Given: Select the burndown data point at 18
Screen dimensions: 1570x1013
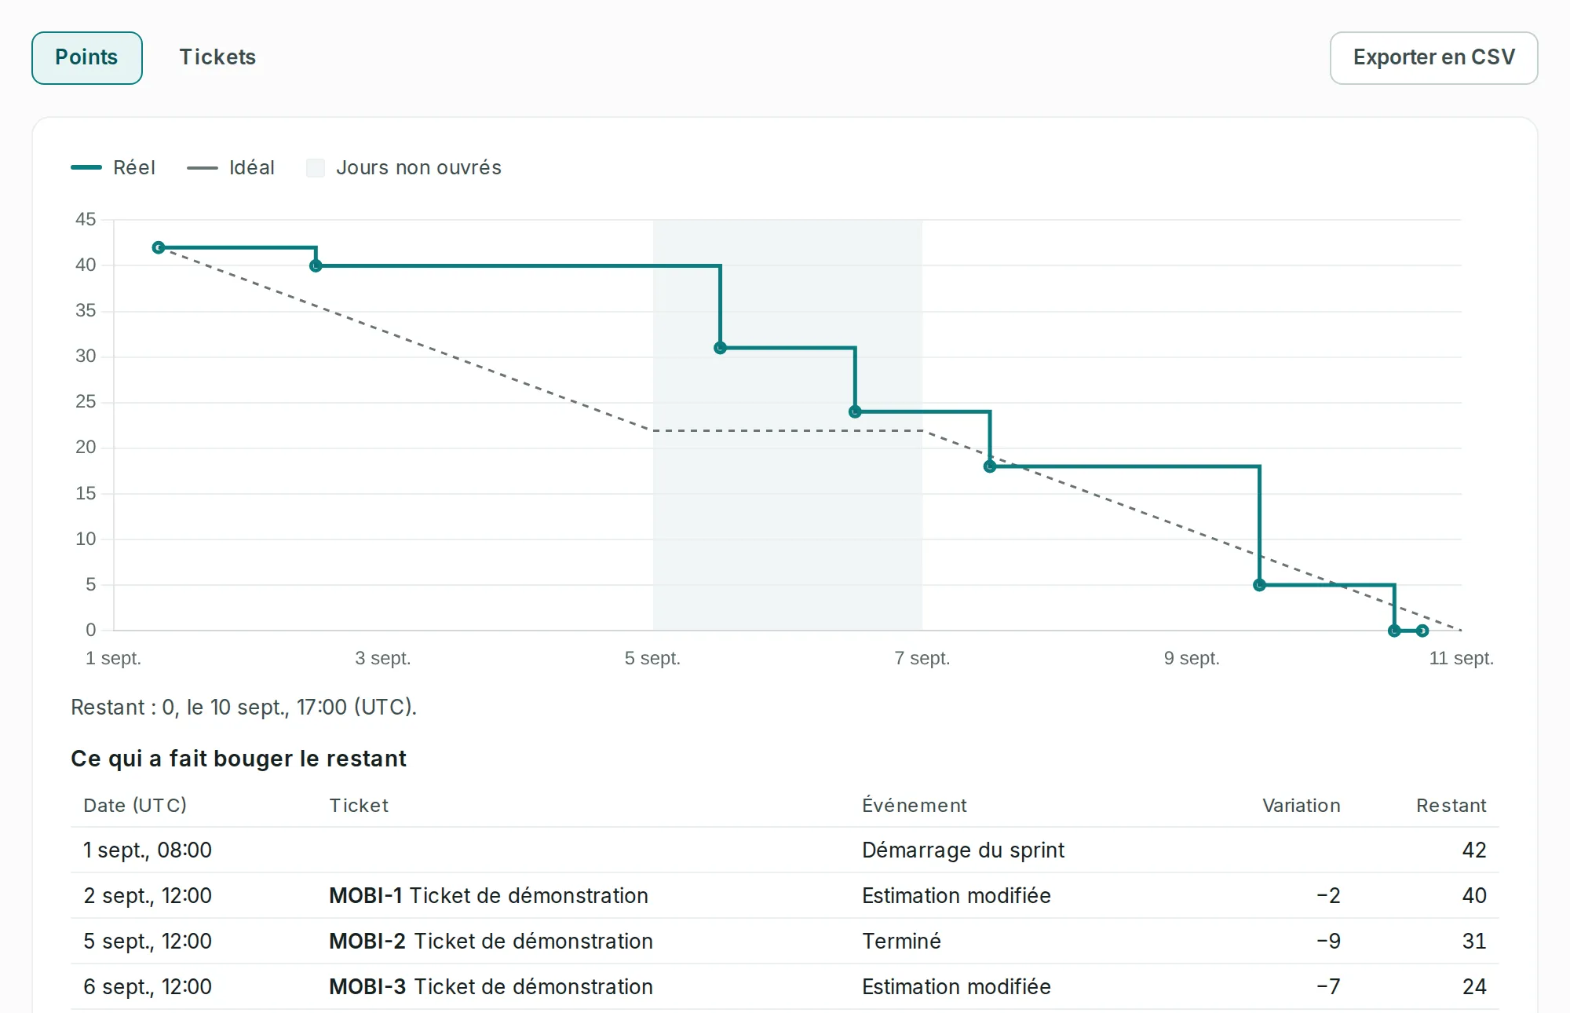Looking at the screenshot, I should click(990, 466).
